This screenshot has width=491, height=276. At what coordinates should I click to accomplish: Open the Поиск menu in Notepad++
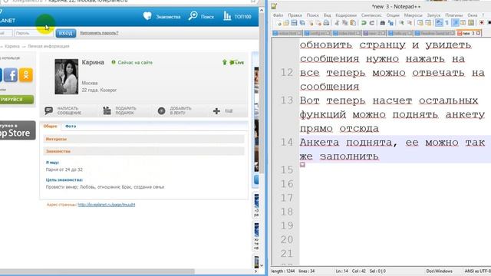[312, 15]
